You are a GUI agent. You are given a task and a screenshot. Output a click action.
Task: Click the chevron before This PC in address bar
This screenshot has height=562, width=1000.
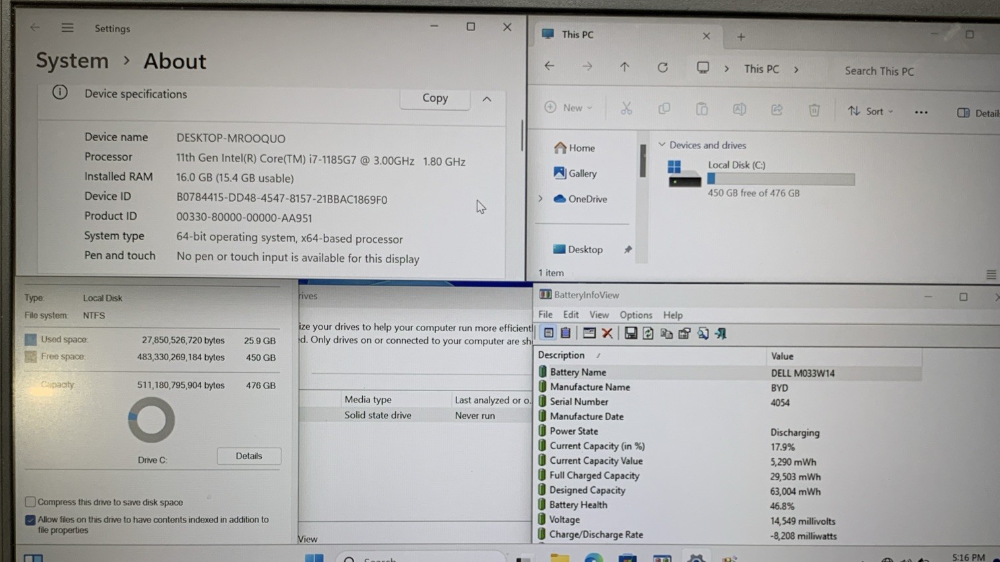click(727, 69)
